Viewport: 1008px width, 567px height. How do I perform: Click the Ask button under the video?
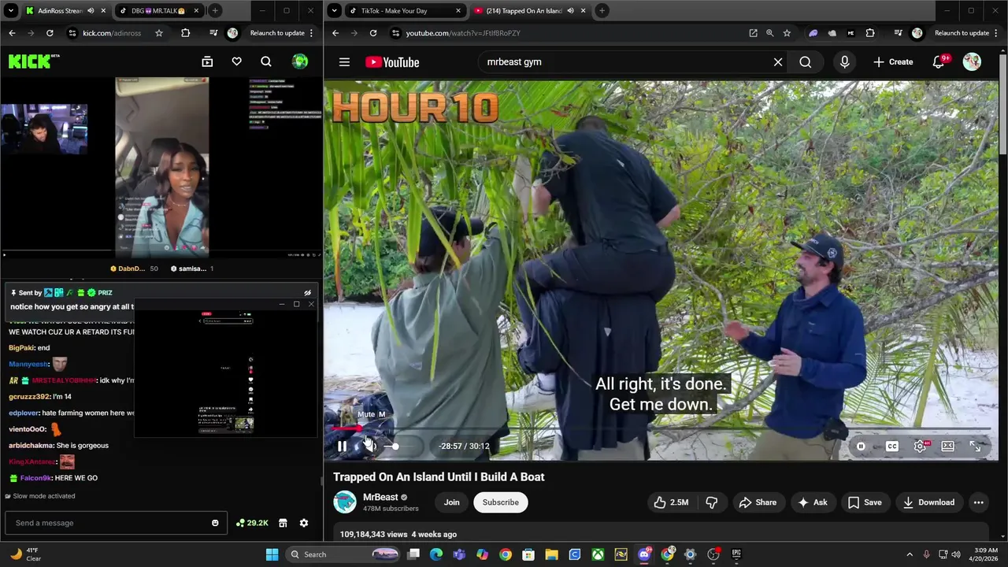click(x=812, y=502)
